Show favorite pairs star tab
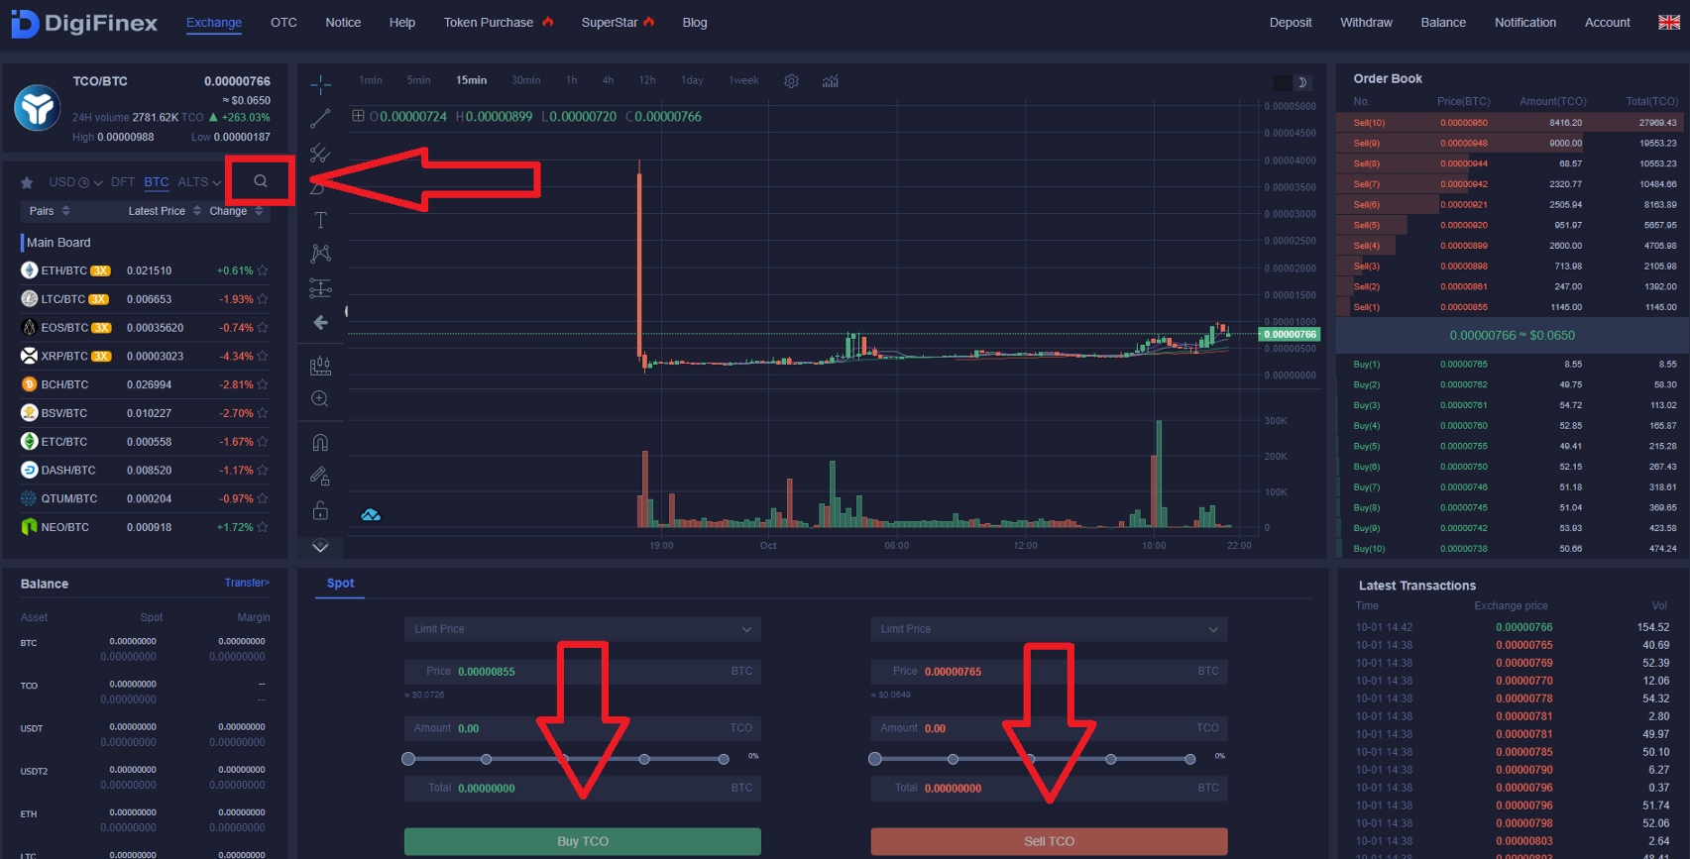 [x=27, y=182]
